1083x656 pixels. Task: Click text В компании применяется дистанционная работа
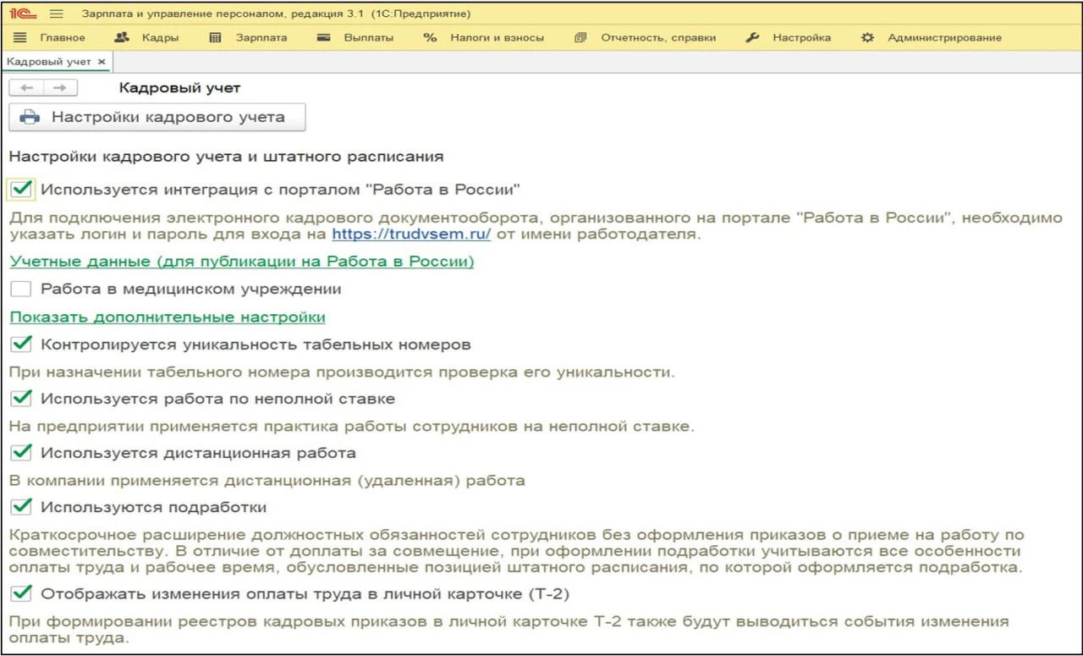pyautogui.click(x=267, y=481)
